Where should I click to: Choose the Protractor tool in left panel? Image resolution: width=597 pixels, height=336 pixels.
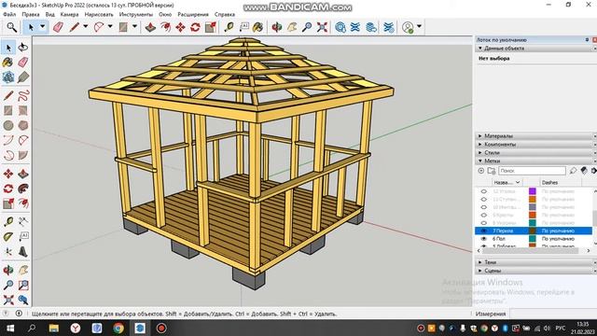(8, 236)
